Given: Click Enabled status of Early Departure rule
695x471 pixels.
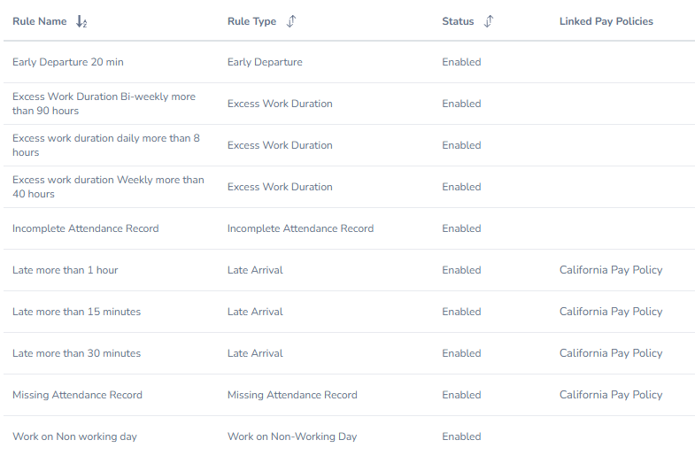Looking at the screenshot, I should tap(461, 62).
